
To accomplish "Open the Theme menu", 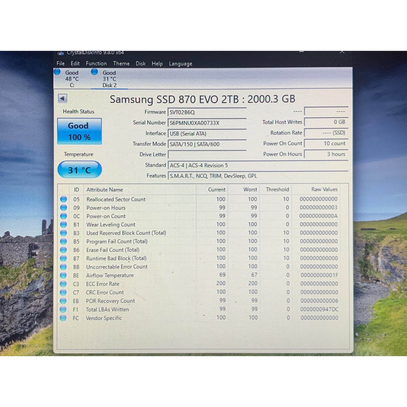I will 121,63.
